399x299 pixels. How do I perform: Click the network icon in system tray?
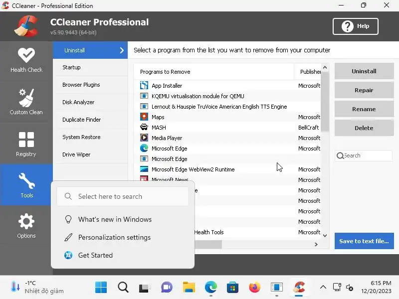(337, 288)
